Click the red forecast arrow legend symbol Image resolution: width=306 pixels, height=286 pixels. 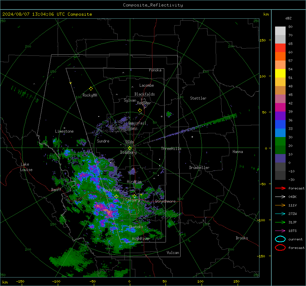point(280,188)
